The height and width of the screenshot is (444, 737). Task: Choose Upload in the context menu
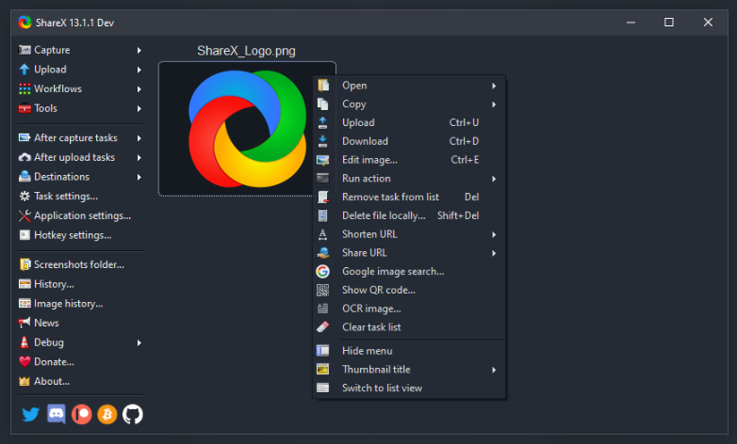tap(409, 122)
